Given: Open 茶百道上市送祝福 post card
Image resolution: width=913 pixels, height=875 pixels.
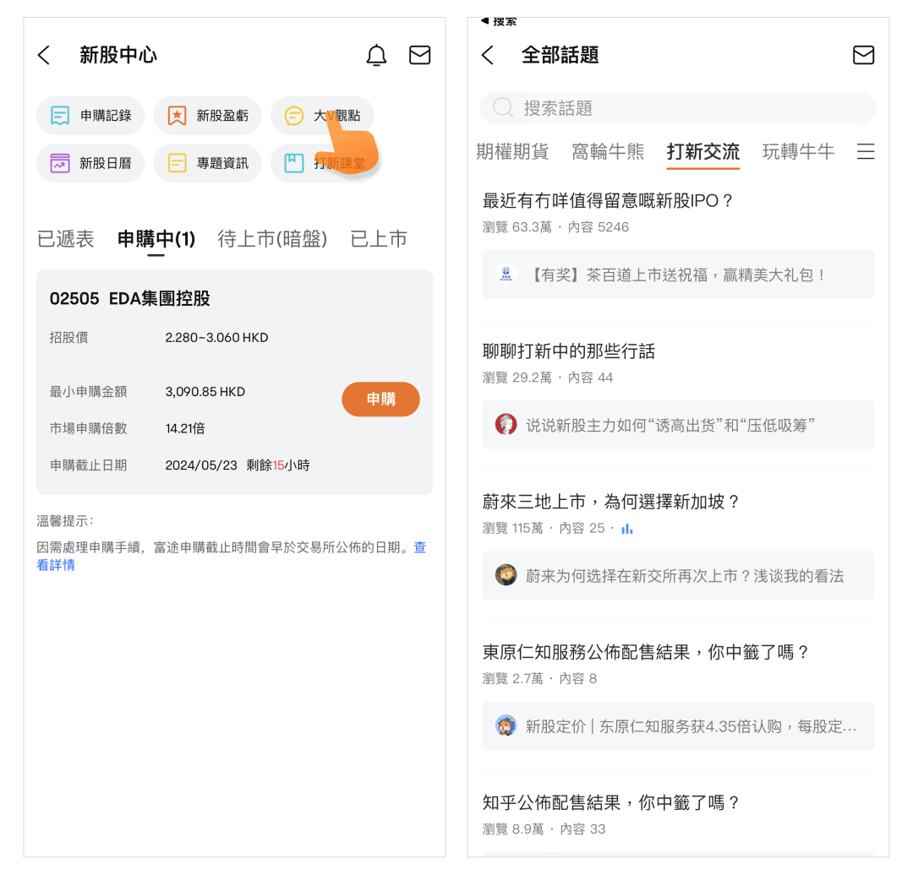Looking at the screenshot, I should coord(678,274).
